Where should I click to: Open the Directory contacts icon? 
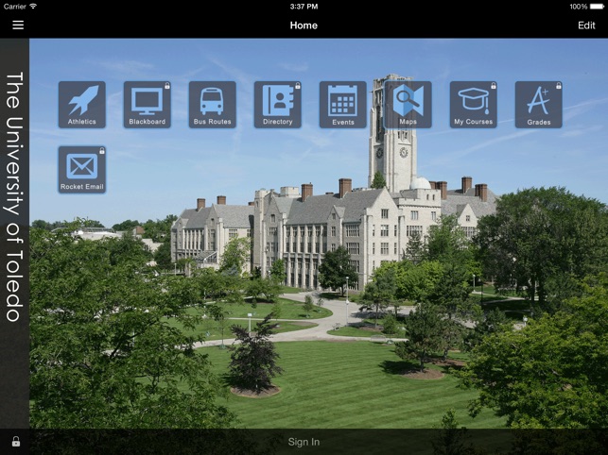pyautogui.click(x=278, y=105)
